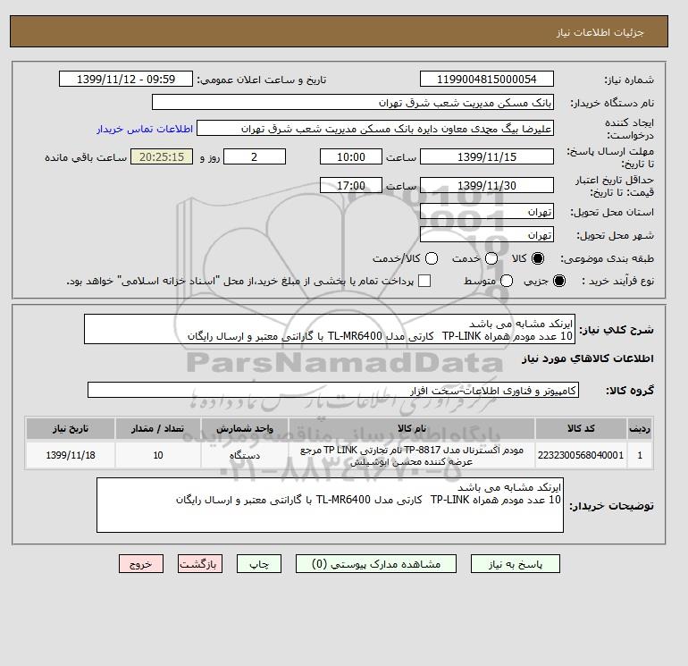Open مشاهده مدارک پیوستی (0) button
This screenshot has height=666, width=688.
click(x=376, y=564)
